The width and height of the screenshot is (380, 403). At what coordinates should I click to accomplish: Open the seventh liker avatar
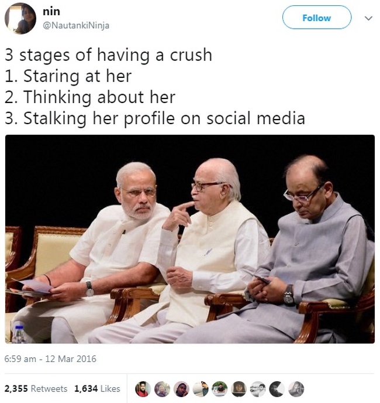258,389
